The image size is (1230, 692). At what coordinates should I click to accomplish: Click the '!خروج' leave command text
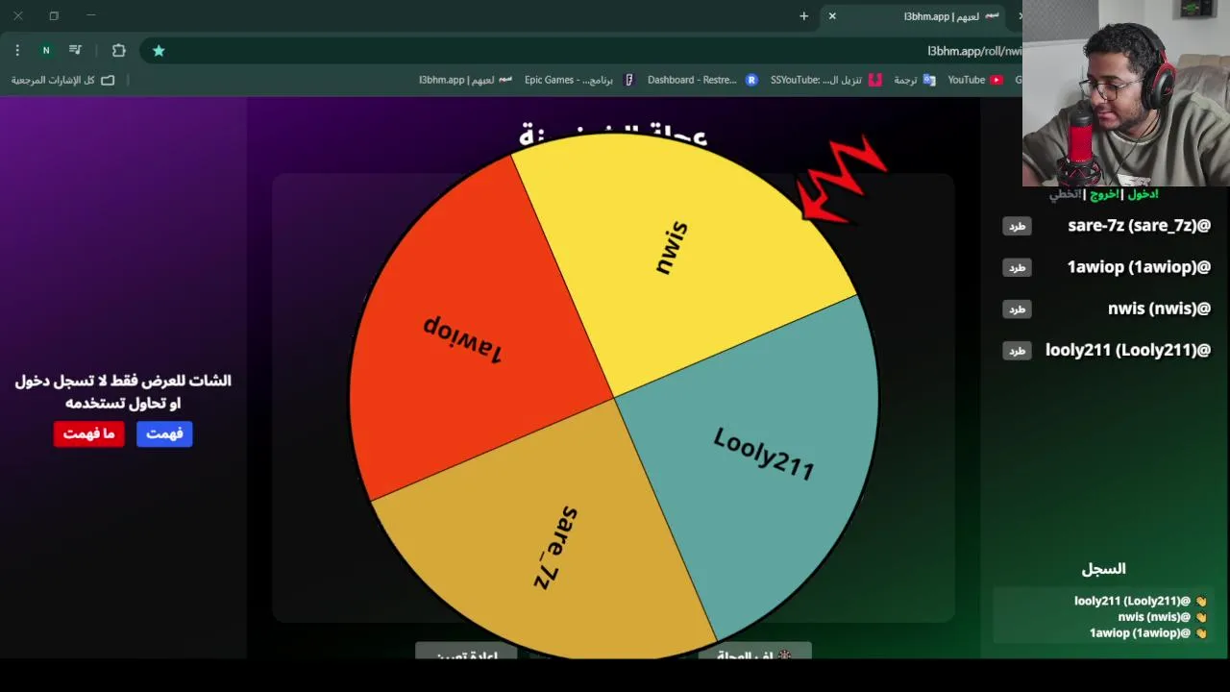tap(1104, 194)
